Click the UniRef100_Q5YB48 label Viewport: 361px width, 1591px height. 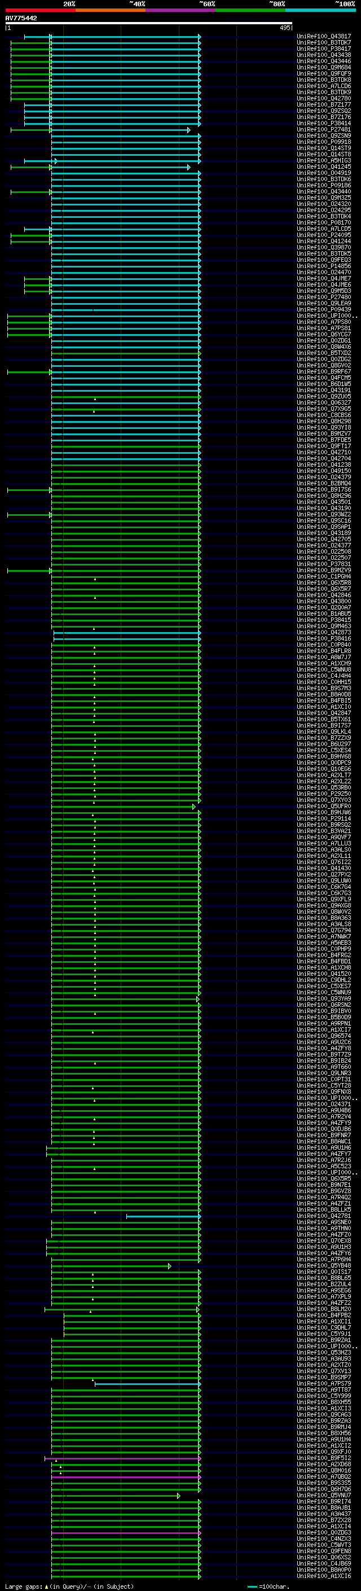click(324, 1265)
